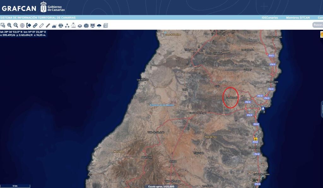
Task: Open the elevation profile chart tool
Action: tap(54, 26)
